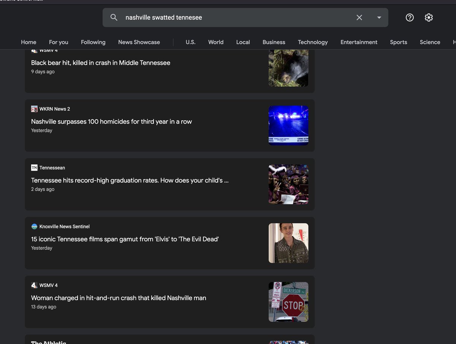Open the Business section
Viewport: 456px width, 344px height.
click(x=274, y=42)
